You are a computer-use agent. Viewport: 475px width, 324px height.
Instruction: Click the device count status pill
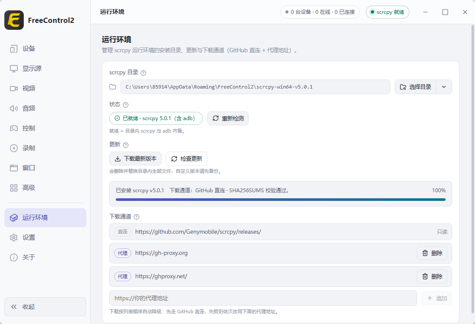click(x=320, y=12)
